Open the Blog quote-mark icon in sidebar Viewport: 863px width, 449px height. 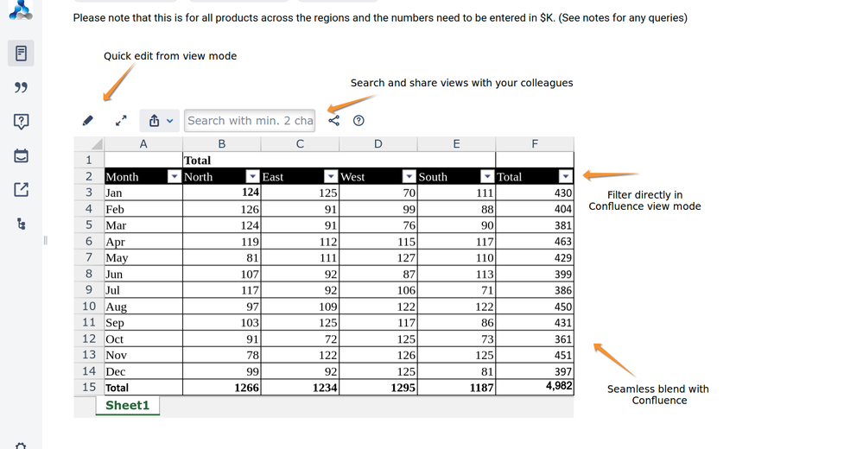[x=21, y=87]
